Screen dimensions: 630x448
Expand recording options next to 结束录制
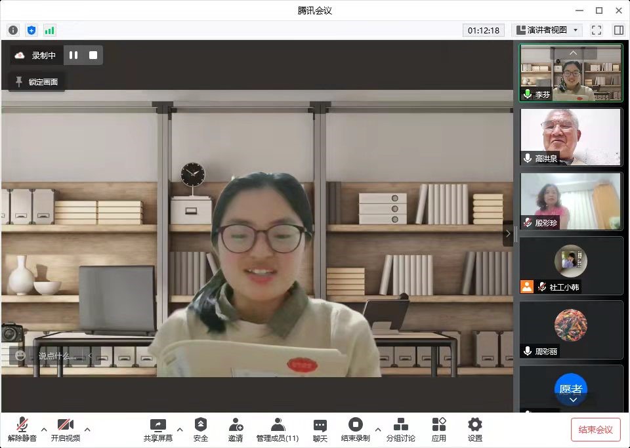point(378,430)
